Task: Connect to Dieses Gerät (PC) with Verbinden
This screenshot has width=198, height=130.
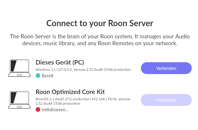Action: [166, 68]
